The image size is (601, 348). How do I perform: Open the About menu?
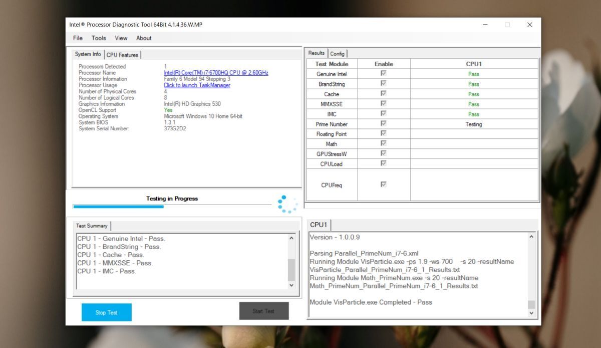[144, 38]
